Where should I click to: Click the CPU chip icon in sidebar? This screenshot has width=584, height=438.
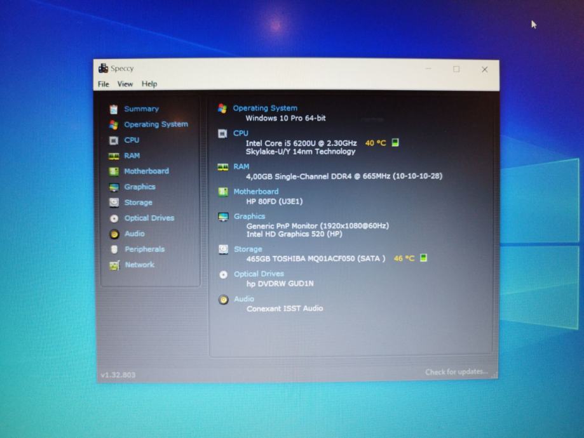pos(114,140)
